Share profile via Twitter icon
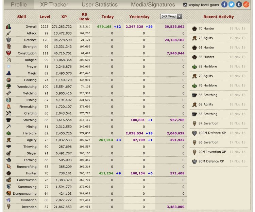 [x=232, y=4]
